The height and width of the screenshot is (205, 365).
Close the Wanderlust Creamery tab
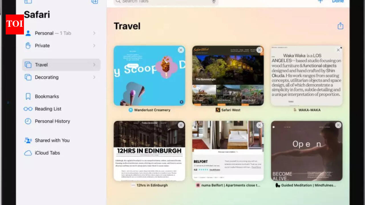tap(181, 50)
